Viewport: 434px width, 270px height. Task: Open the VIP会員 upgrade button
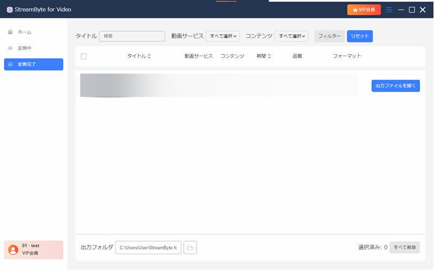[x=364, y=10]
